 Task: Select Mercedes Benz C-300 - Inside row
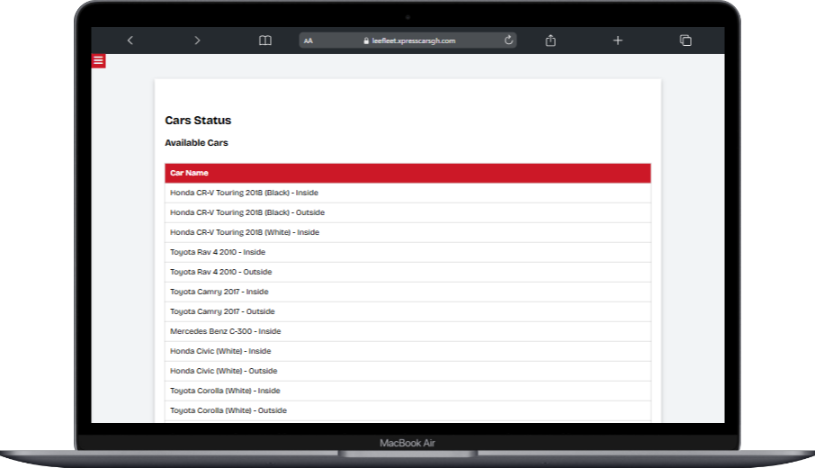pos(407,331)
